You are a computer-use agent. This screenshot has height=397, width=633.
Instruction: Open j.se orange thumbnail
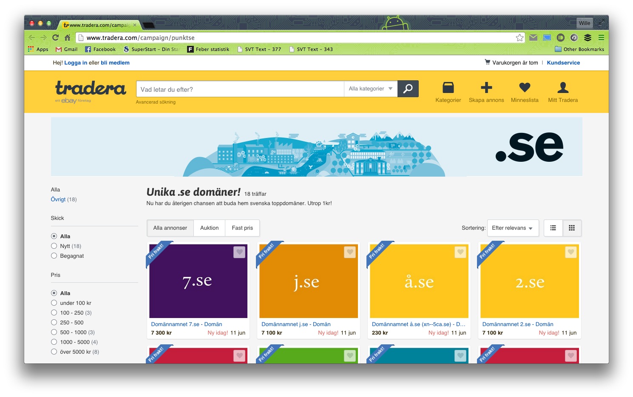(309, 281)
